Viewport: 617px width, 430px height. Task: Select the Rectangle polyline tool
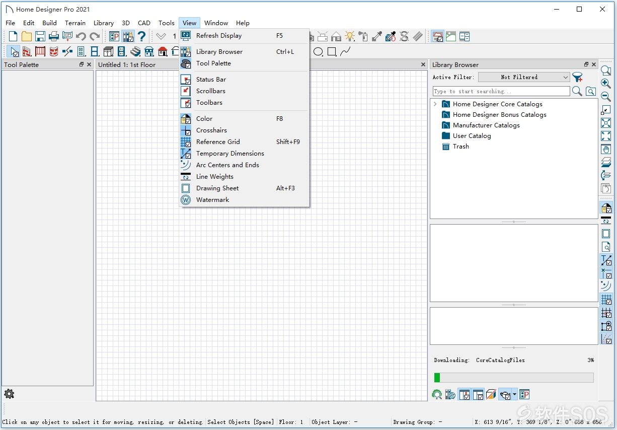332,51
